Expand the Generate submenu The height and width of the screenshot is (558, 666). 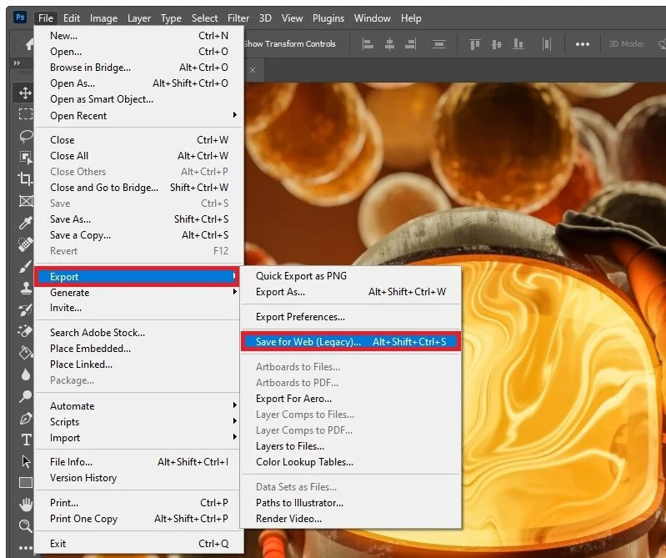[x=138, y=293]
